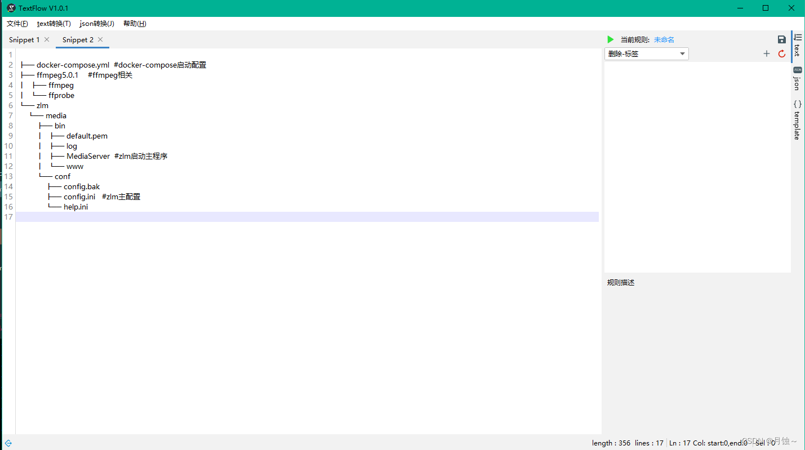
Task: Open the json side panel
Action: tap(797, 78)
